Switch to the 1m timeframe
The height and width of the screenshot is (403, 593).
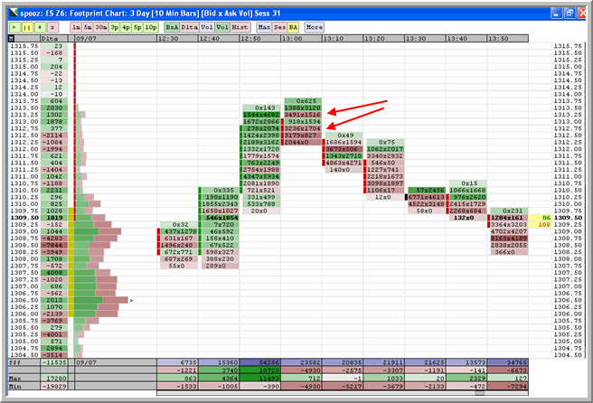pyautogui.click(x=76, y=27)
